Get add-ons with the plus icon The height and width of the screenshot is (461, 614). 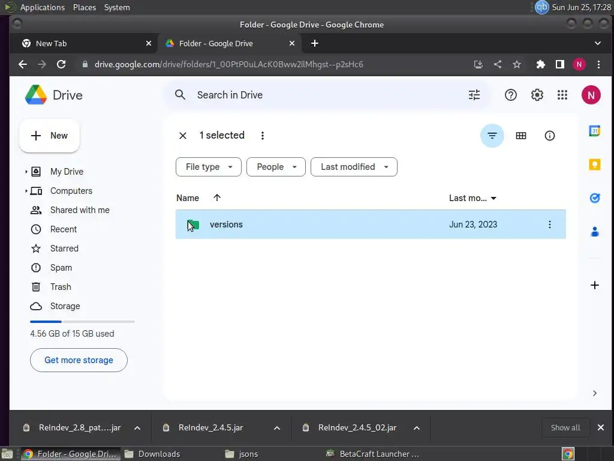[x=594, y=285]
